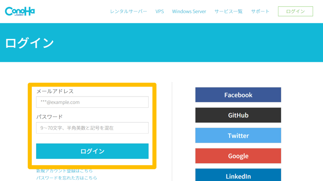This screenshot has width=323, height=181.
Task: Open the 新規アカウント登録はこちら link
Action: pos(64,171)
